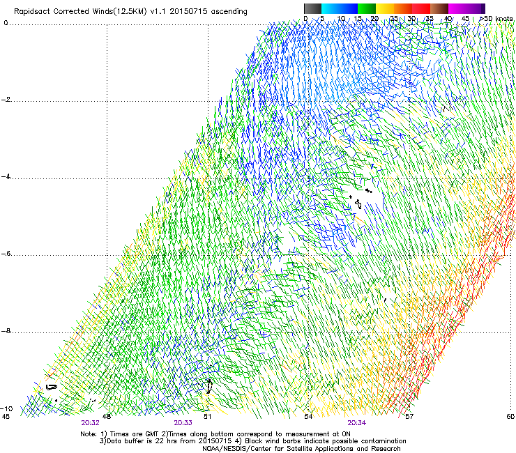The height and width of the screenshot is (453, 516).
Task: Click the NOAA/NESDIS credit line
Action: [301, 448]
